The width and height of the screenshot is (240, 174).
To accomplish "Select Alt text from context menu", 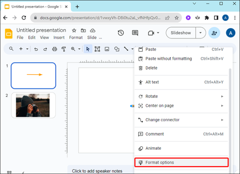I will (x=181, y=82).
